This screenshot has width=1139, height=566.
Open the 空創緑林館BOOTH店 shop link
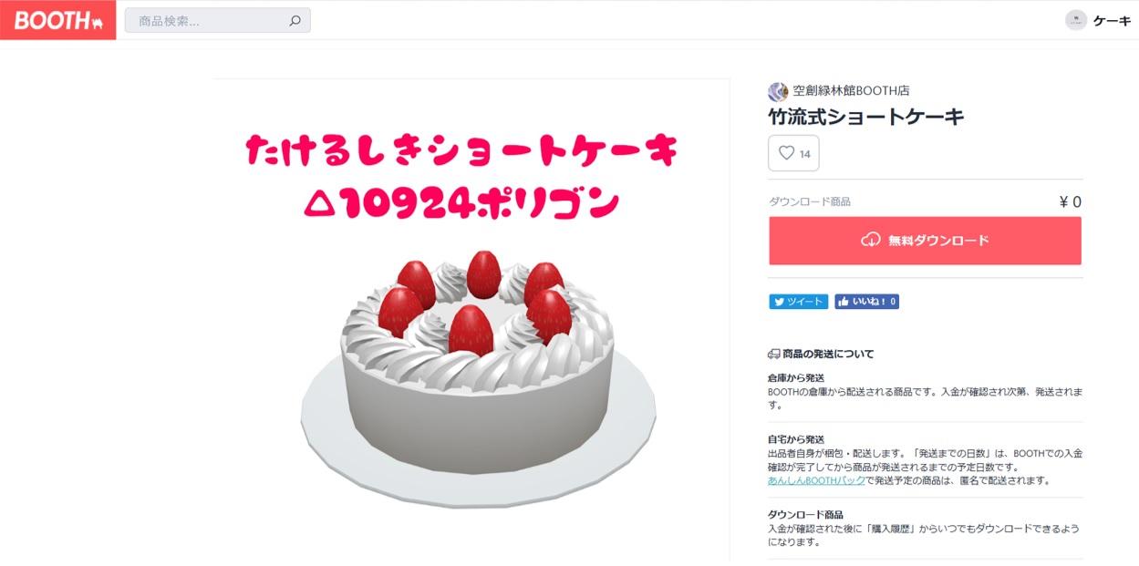coord(850,91)
